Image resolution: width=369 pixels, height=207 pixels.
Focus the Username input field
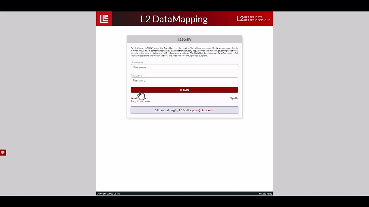coord(184,67)
